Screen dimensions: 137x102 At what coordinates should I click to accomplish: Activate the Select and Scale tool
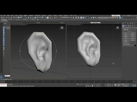(33, 18)
